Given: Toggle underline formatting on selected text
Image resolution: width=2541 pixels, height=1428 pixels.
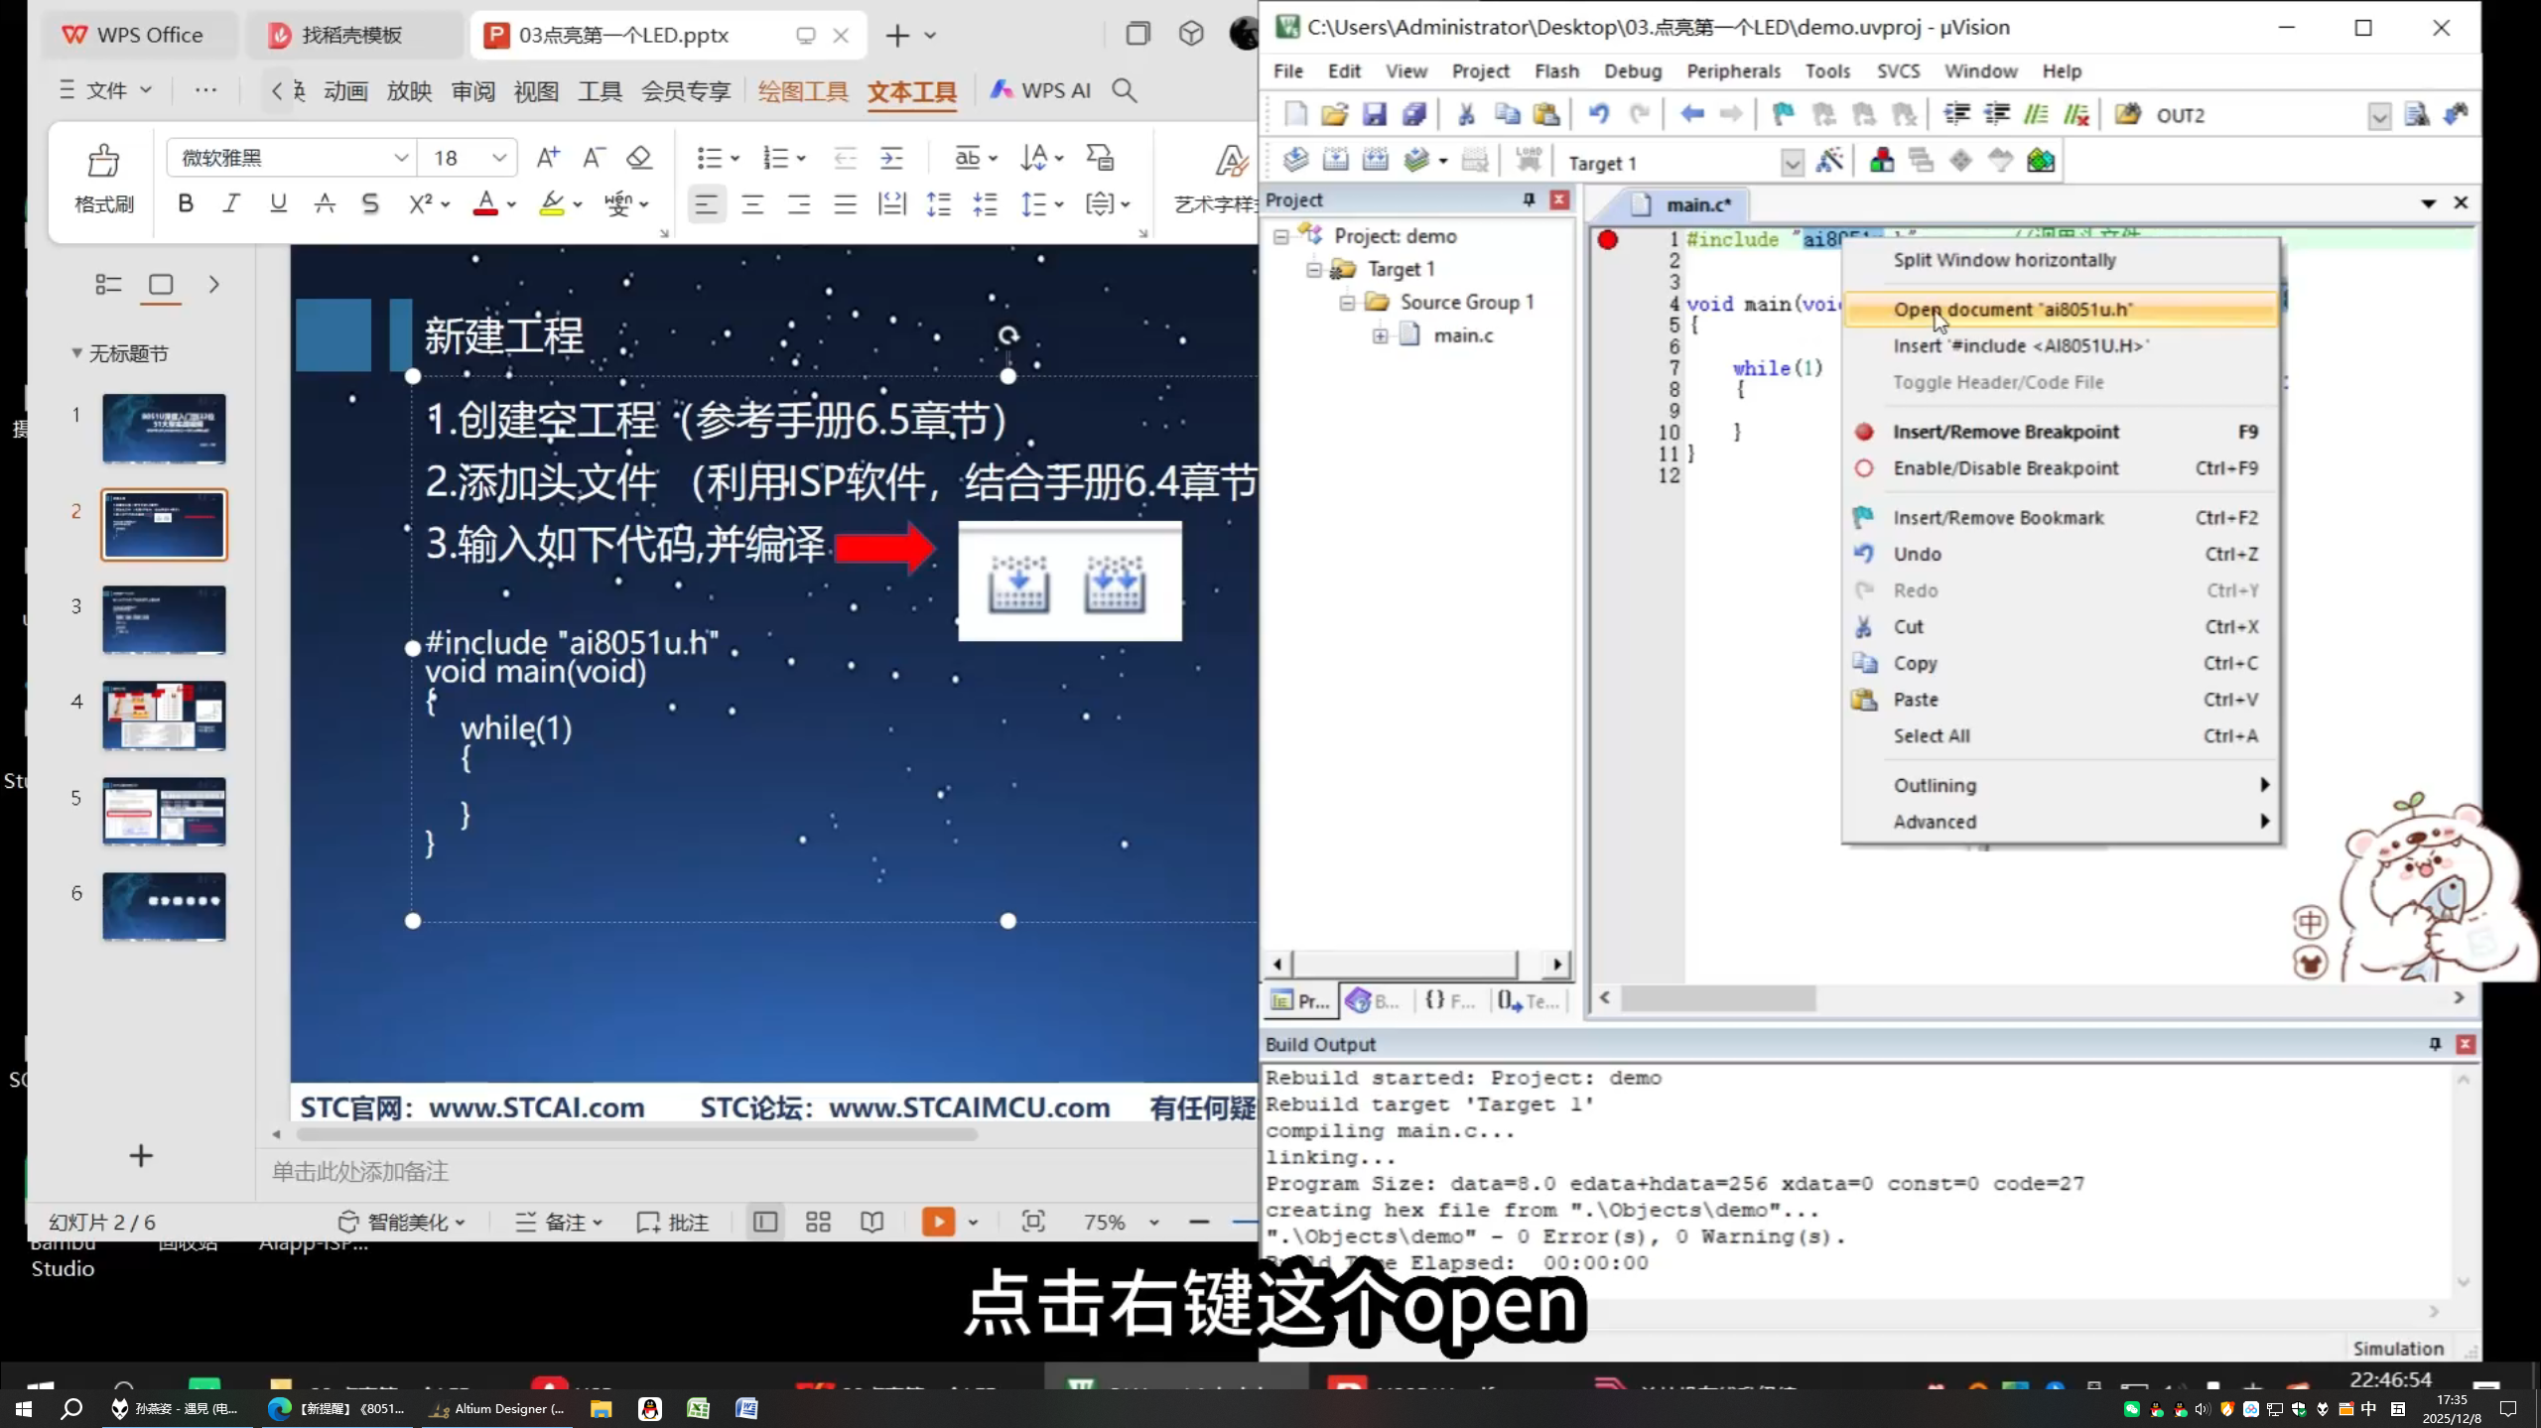Looking at the screenshot, I should click(278, 202).
